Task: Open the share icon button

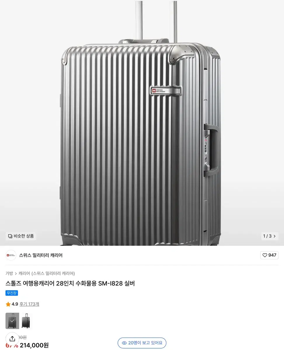Action: pos(12,339)
